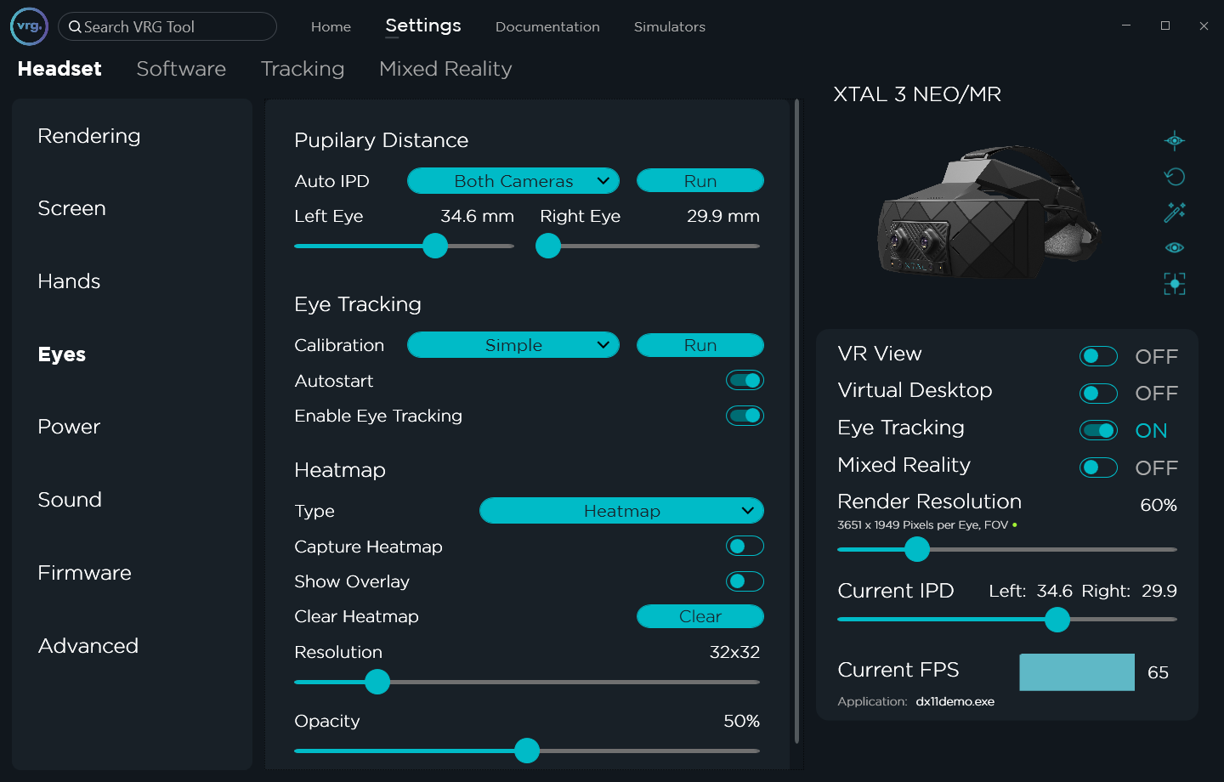1224x782 pixels.
Task: Turn on Capture Heatmap toggle
Action: 745,547
